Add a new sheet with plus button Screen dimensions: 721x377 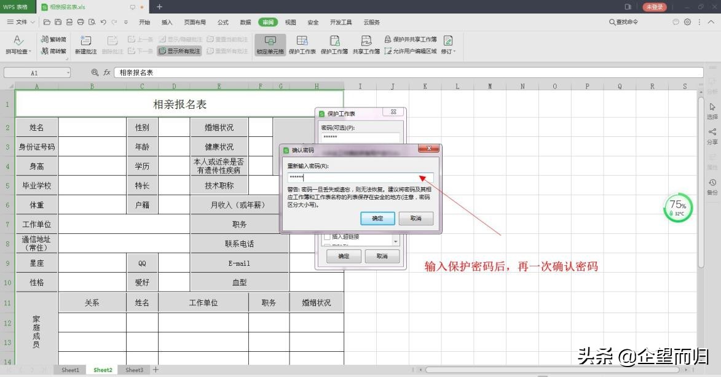coord(156,370)
